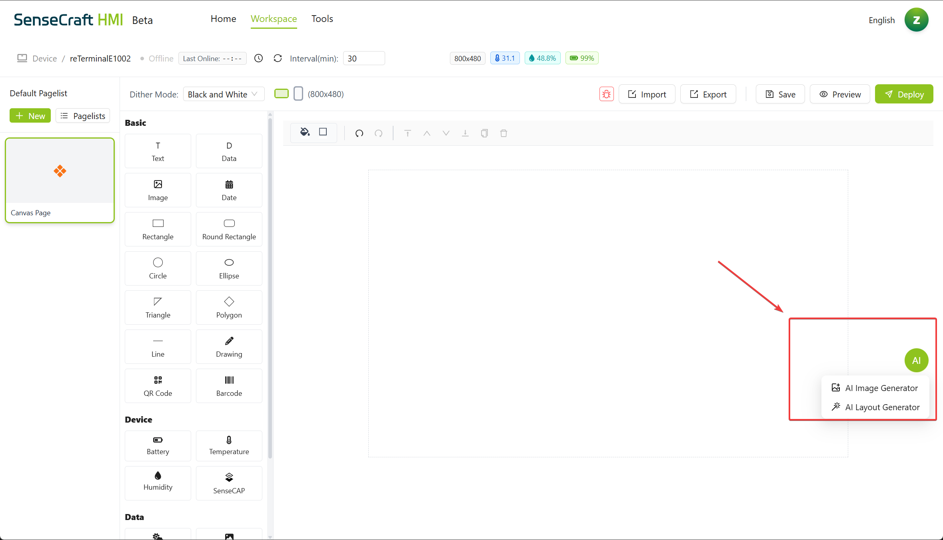Toggle the border square tool
943x540 pixels.
point(323,132)
